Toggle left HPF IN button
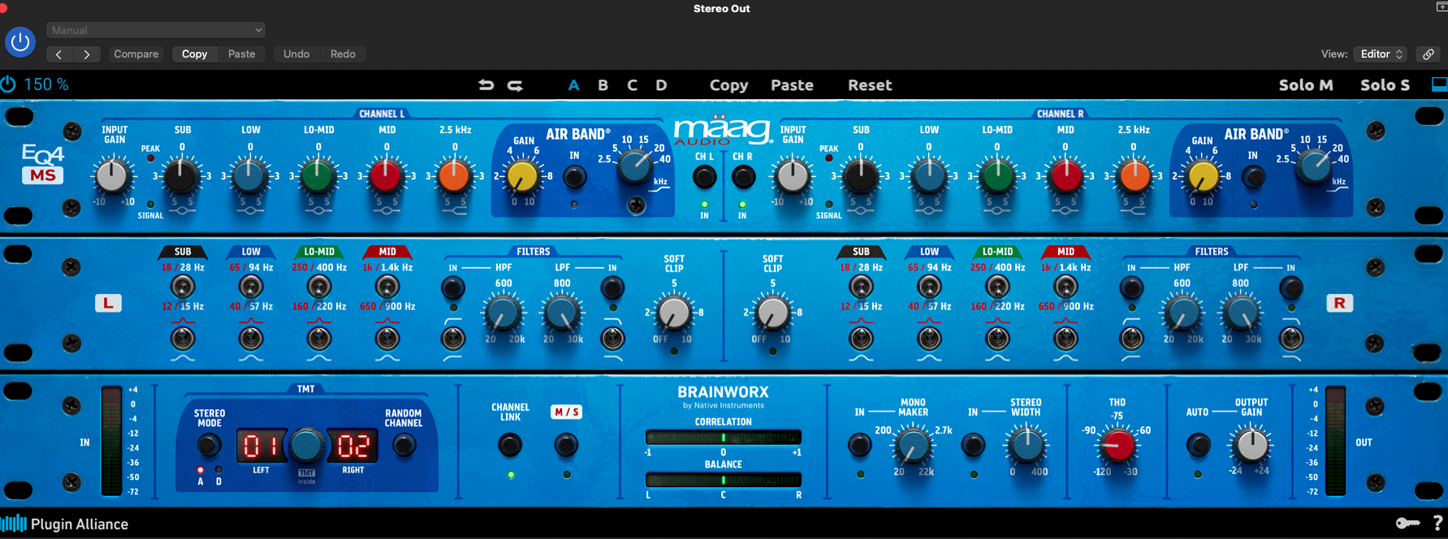 coord(453,287)
